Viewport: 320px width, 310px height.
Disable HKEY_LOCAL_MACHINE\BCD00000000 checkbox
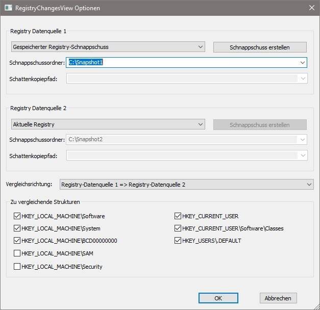pyautogui.click(x=17, y=241)
